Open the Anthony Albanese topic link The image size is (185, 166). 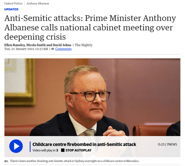click(38, 3)
